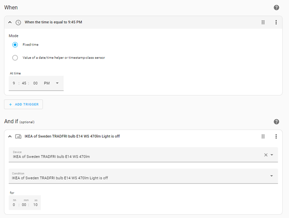The image size is (289, 218).
Task: Open help for the And if section
Action: [x=277, y=122]
